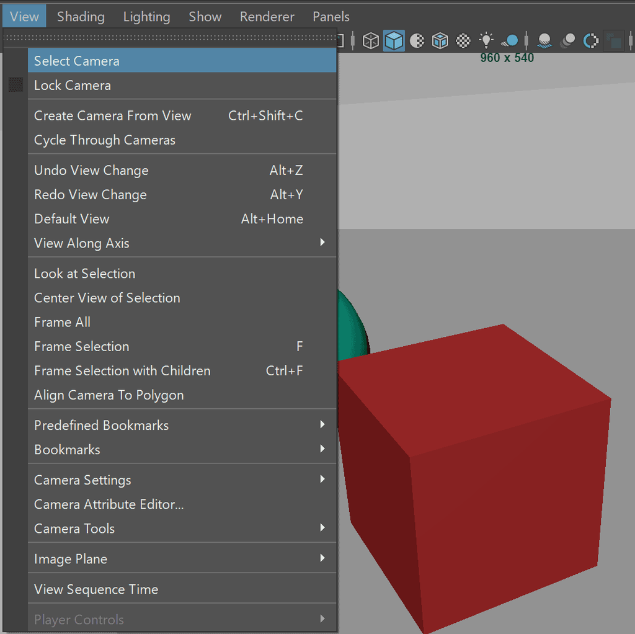
Task: Toggle Multisample Anti-aliasing icon
Action: pos(590,40)
